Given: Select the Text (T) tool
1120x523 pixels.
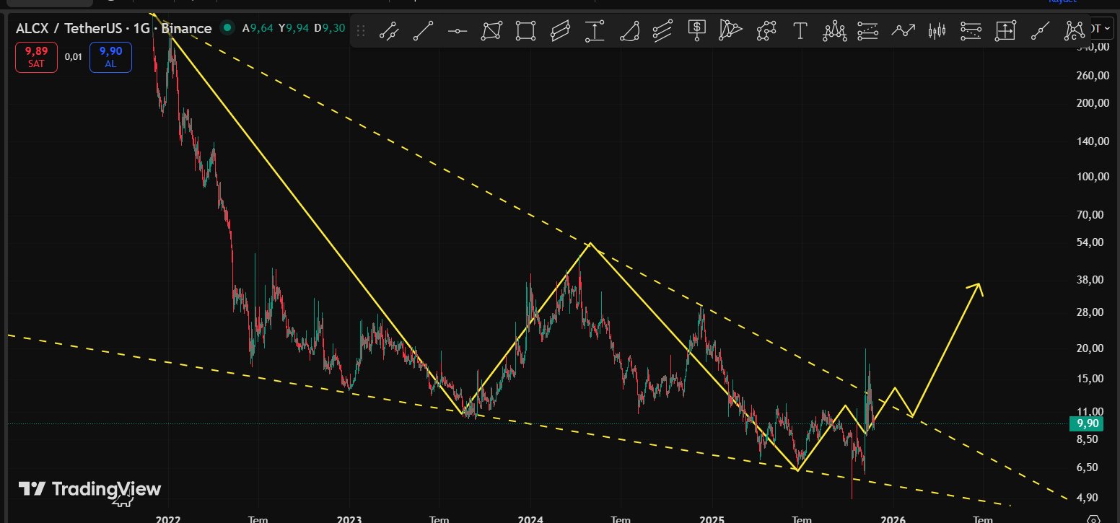Looking at the screenshot, I should click(x=800, y=31).
